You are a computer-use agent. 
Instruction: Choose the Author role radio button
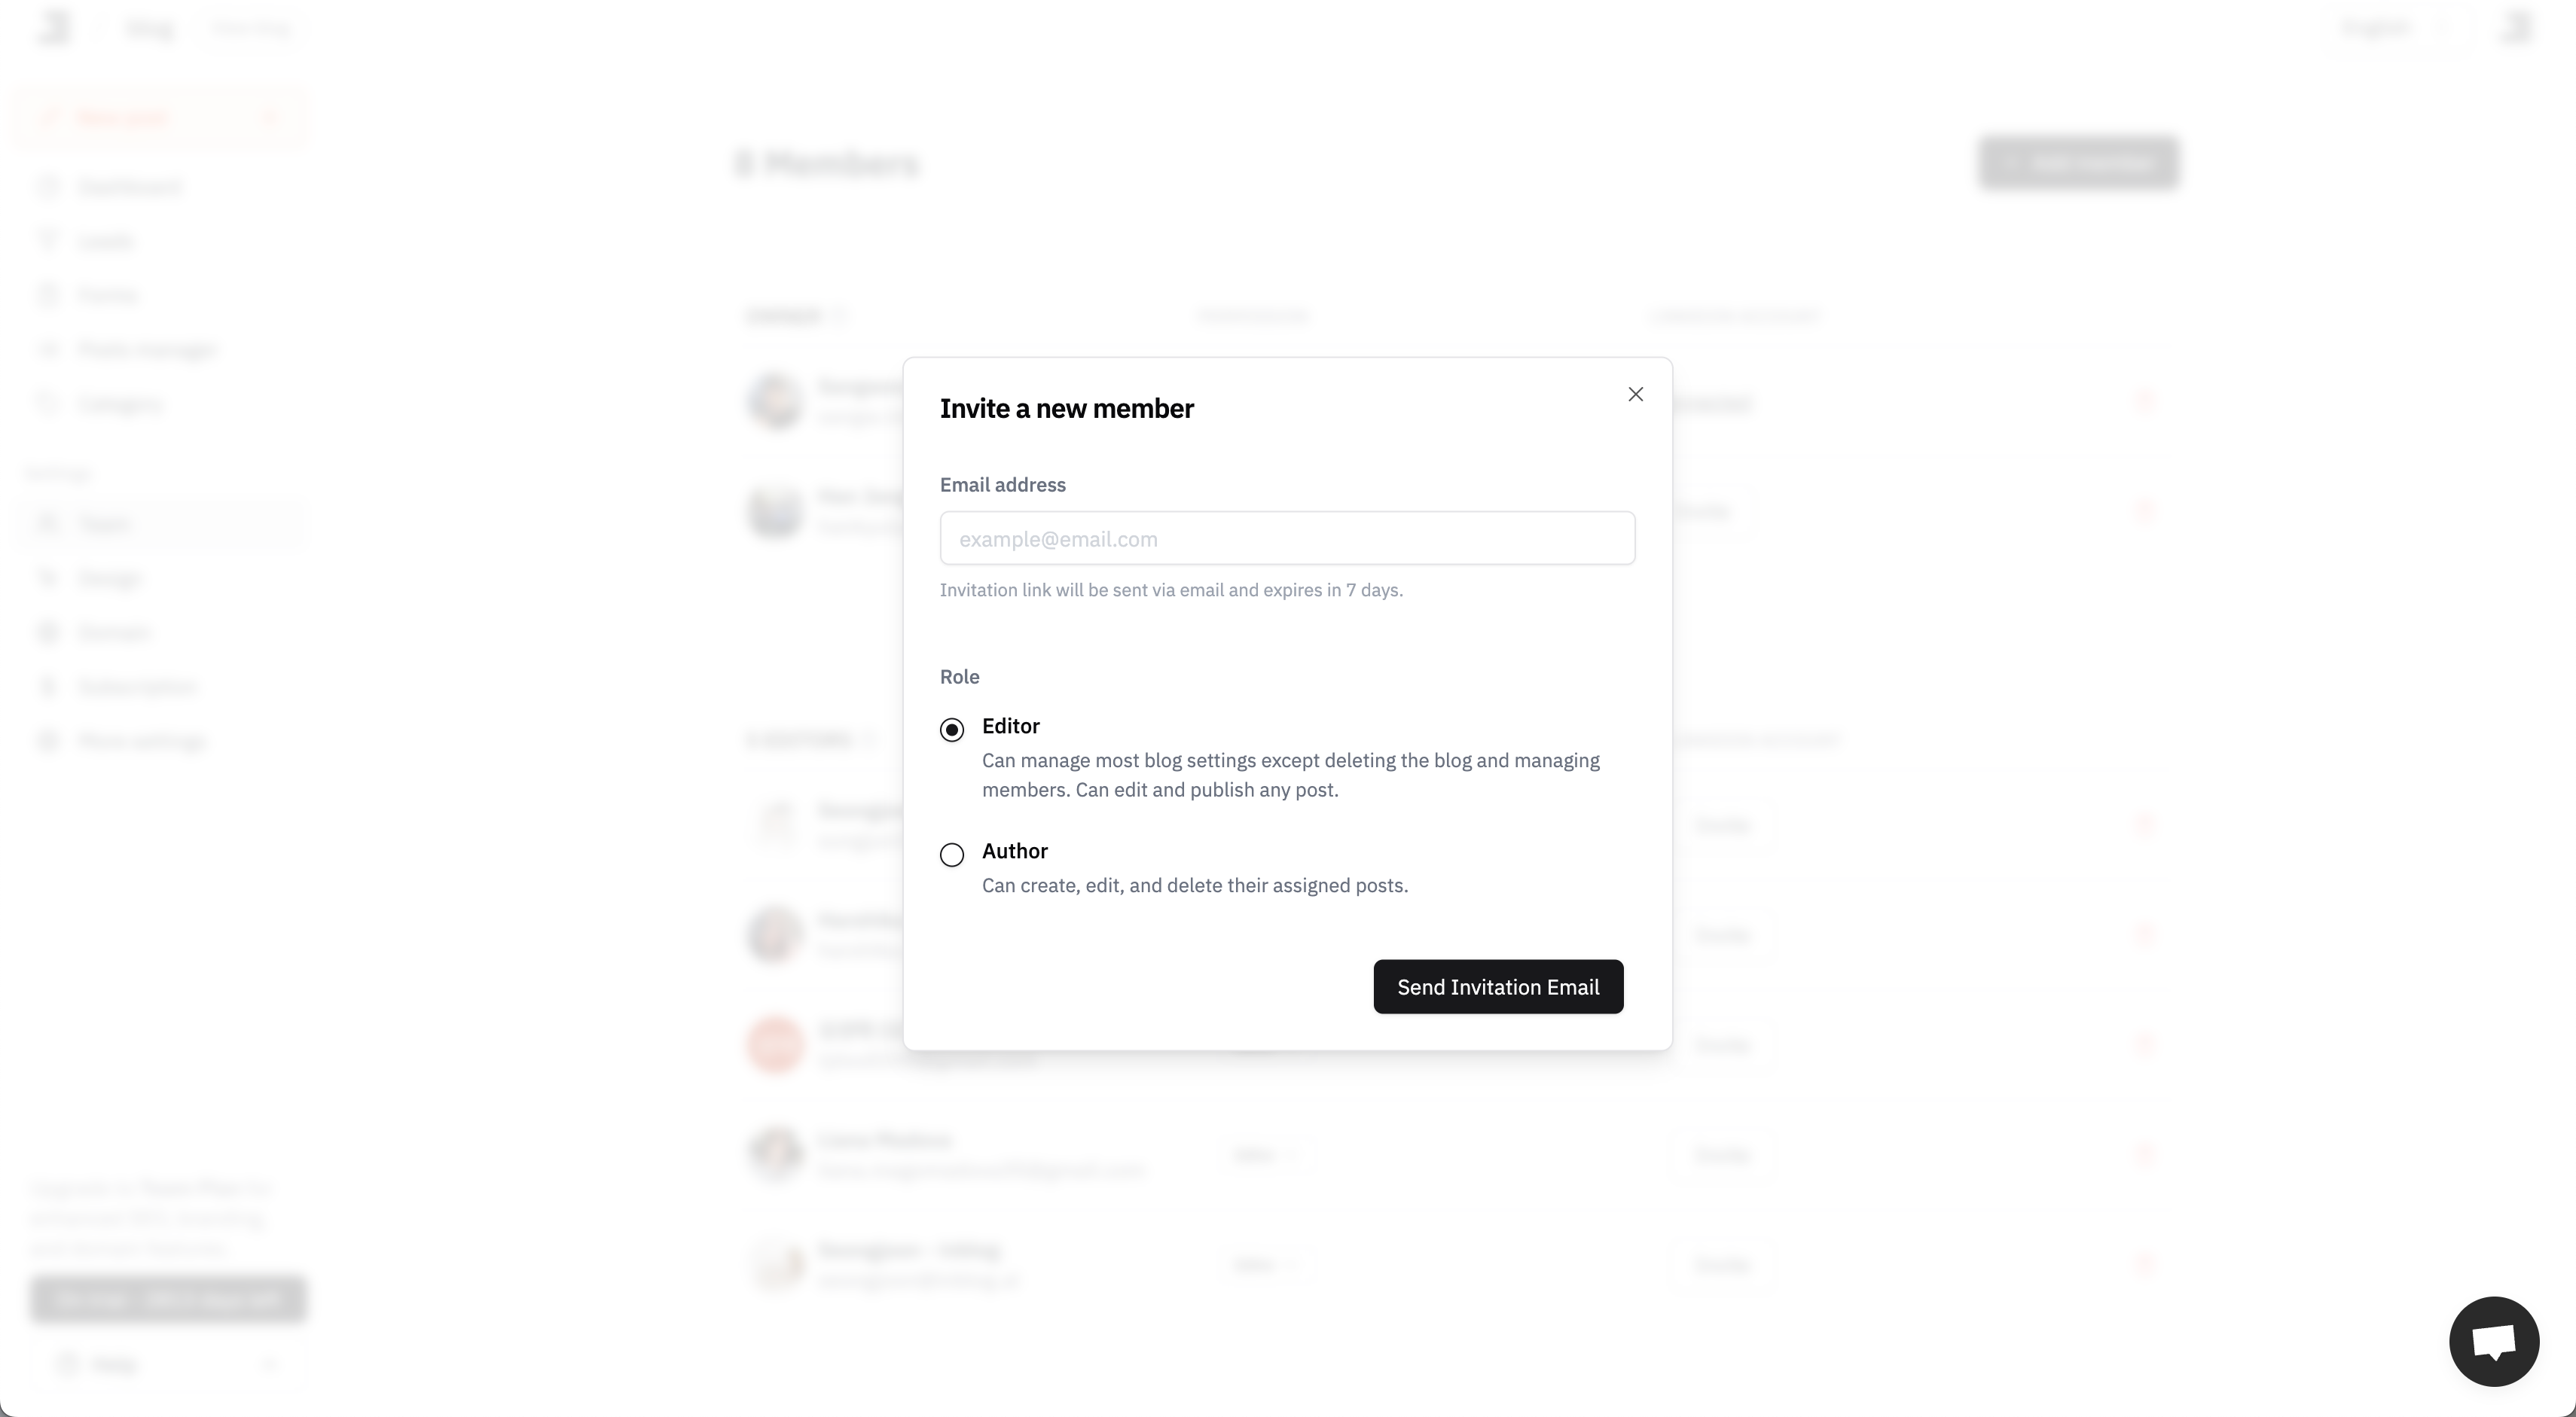pos(952,855)
